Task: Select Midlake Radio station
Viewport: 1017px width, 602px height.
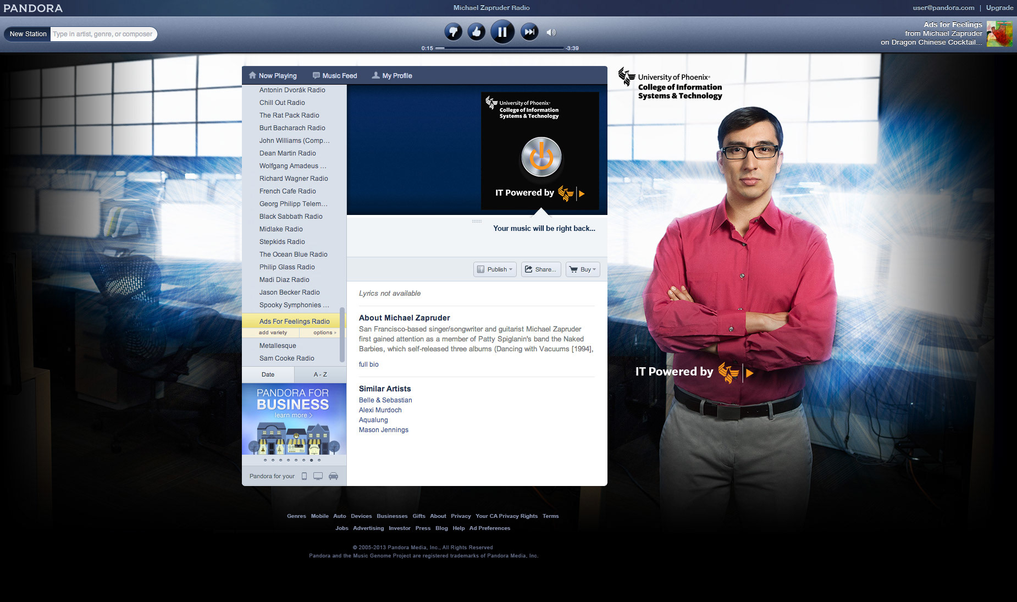Action: point(281,229)
